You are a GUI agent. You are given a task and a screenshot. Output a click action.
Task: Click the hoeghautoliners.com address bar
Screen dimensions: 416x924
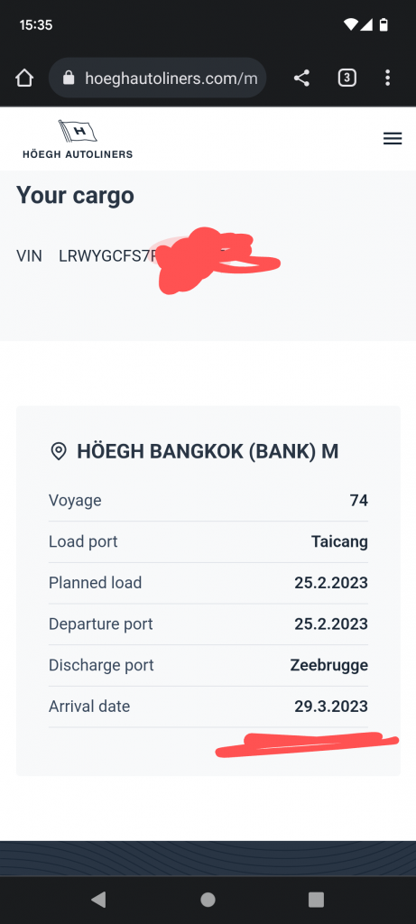coord(157,78)
